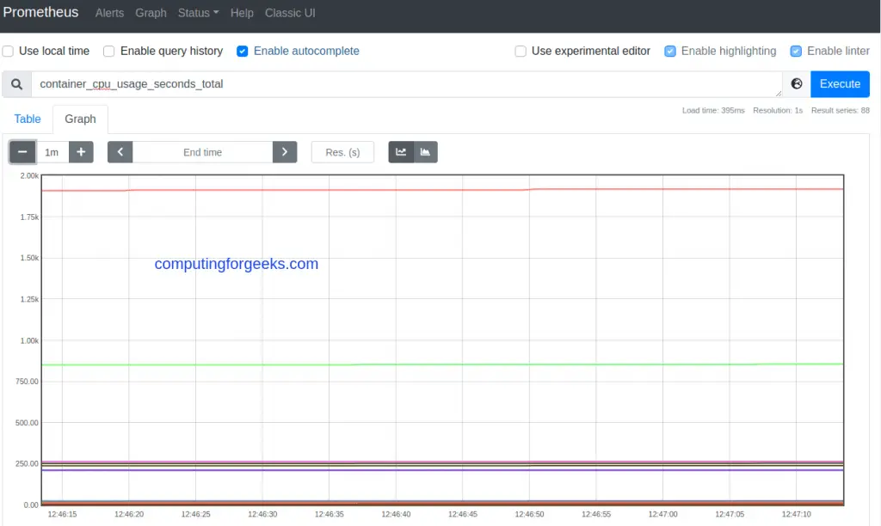Toggle the Use local time checkbox
Image resolution: width=881 pixels, height=526 pixels.
click(8, 51)
